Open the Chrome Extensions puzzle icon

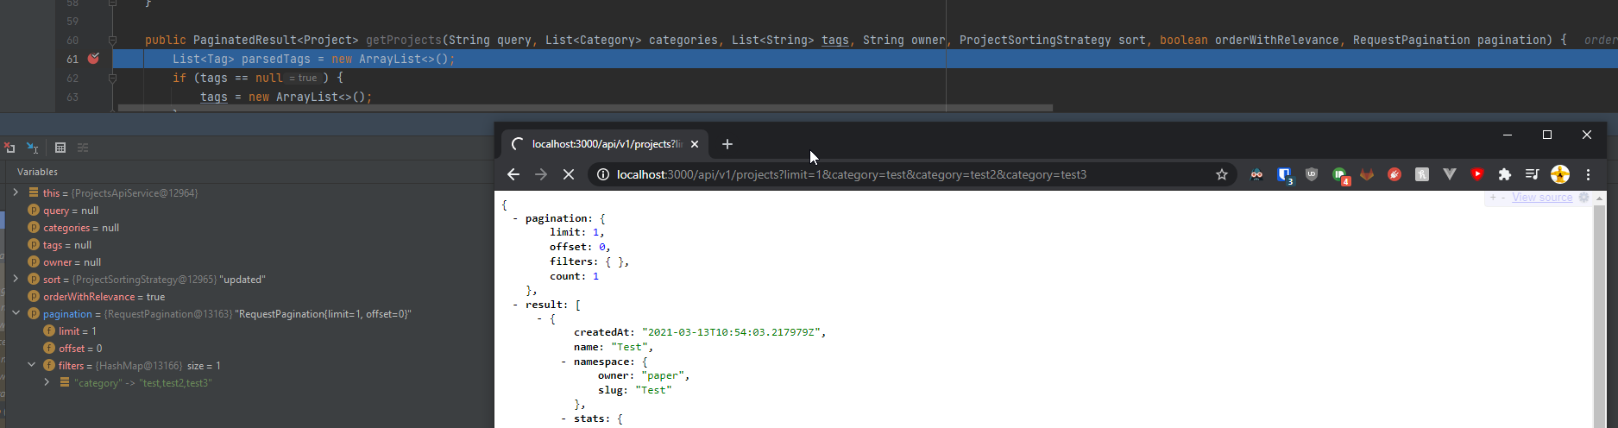(1504, 174)
